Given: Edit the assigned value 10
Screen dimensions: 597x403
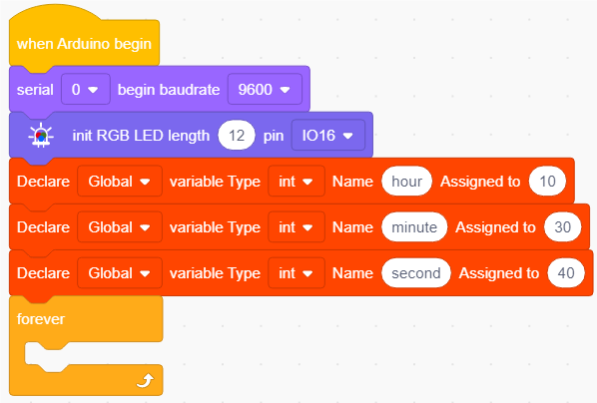Looking at the screenshot, I should coord(547,182).
